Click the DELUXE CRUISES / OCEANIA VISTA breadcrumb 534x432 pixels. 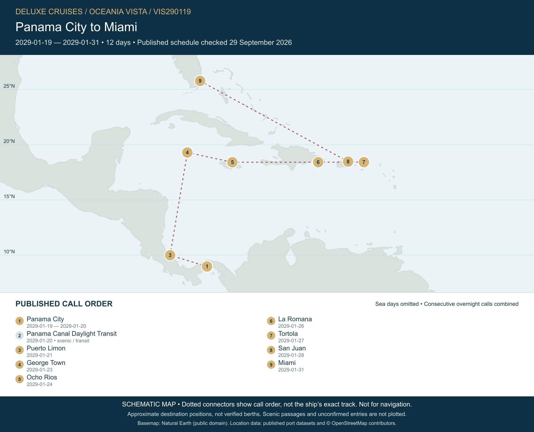103,12
